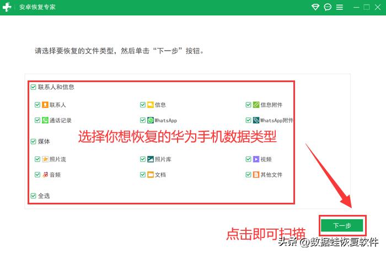The height and width of the screenshot is (254, 386).
Task: Click the green 信息附件 attachment icon
Action: click(x=256, y=105)
